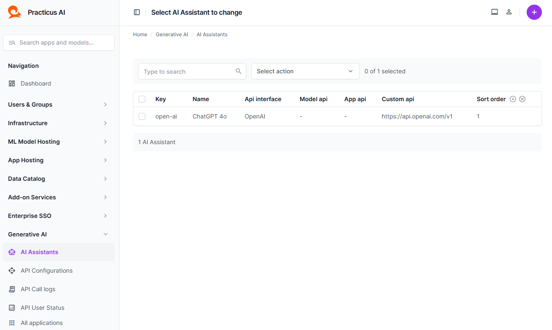Screen dimensions: 552x330
Task: Toggle the sidebar collapse icon
Action: [137, 12]
